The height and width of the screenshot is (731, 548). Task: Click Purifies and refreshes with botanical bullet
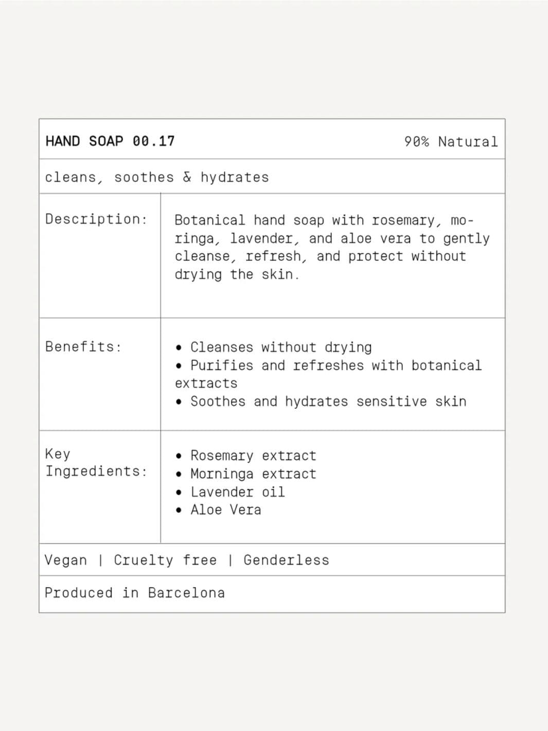pos(335,365)
